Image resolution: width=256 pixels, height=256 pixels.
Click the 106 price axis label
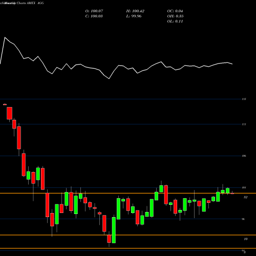pos(244,156)
